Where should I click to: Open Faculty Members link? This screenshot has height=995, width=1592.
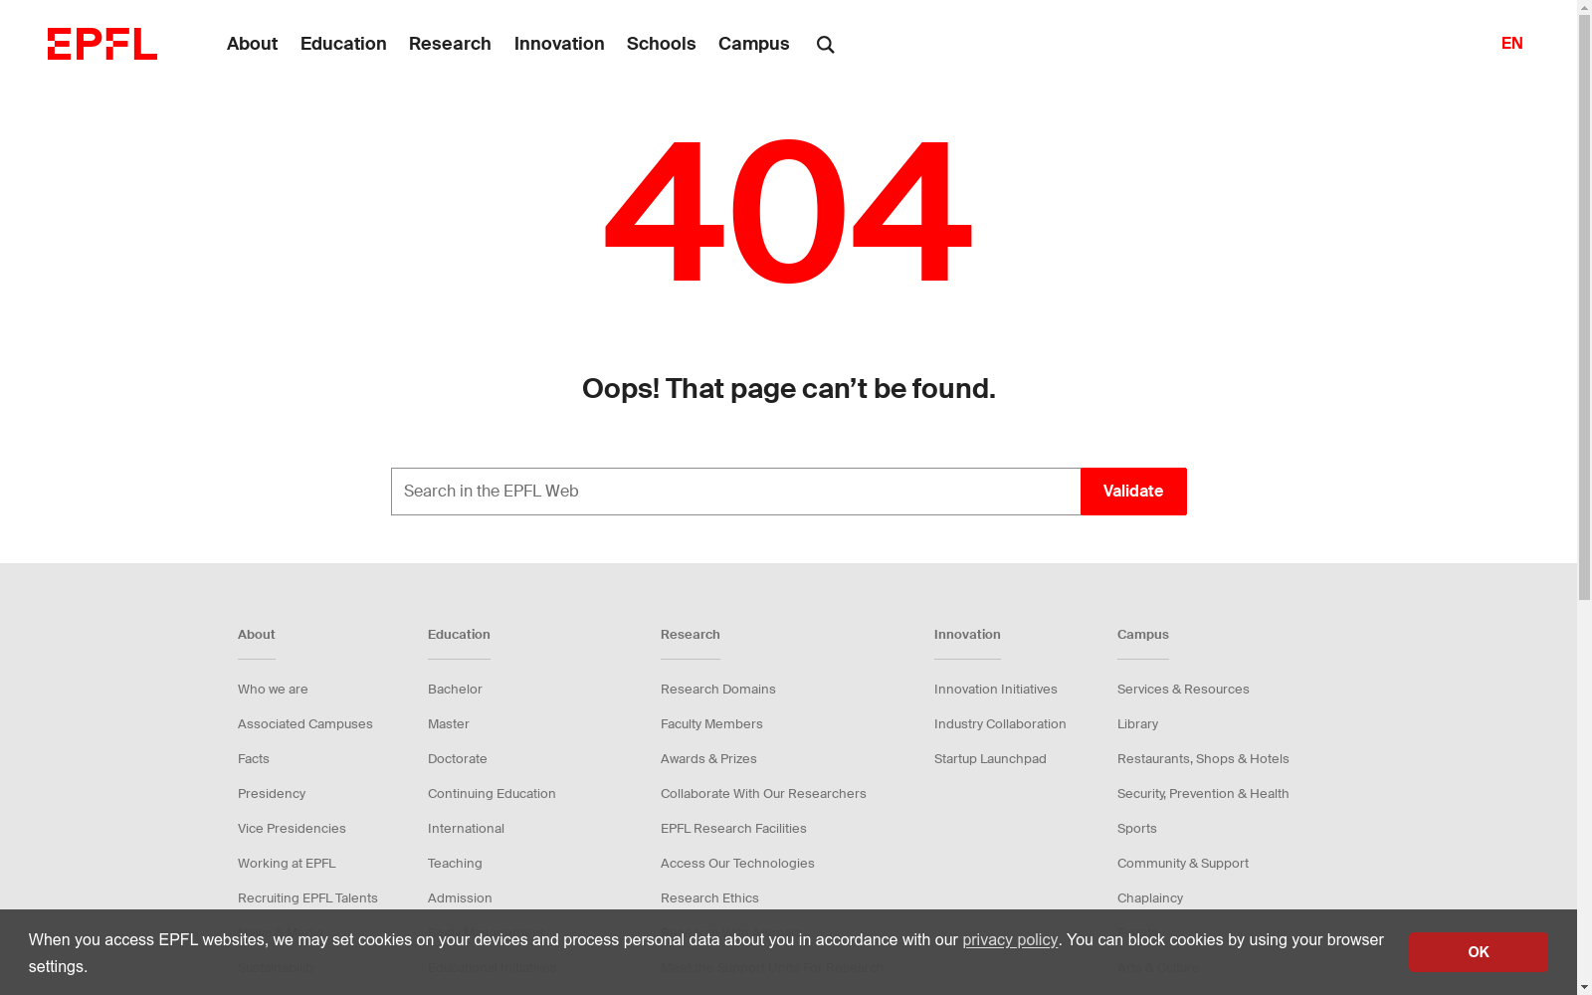[x=711, y=724]
